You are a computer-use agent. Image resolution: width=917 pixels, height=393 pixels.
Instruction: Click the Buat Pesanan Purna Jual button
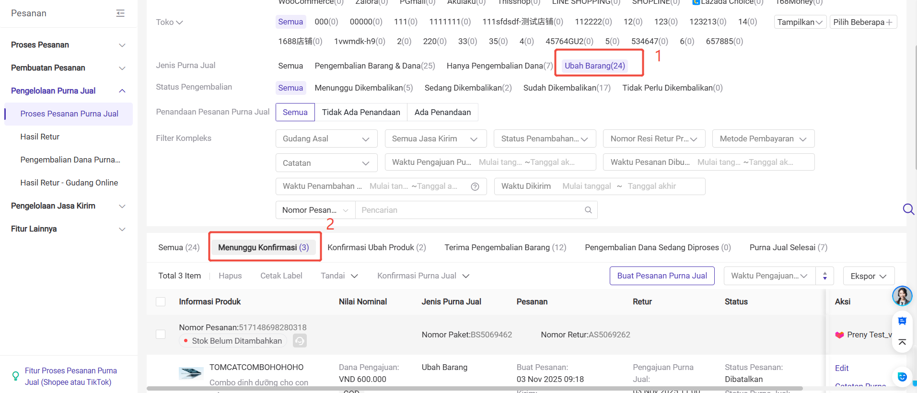[662, 276]
